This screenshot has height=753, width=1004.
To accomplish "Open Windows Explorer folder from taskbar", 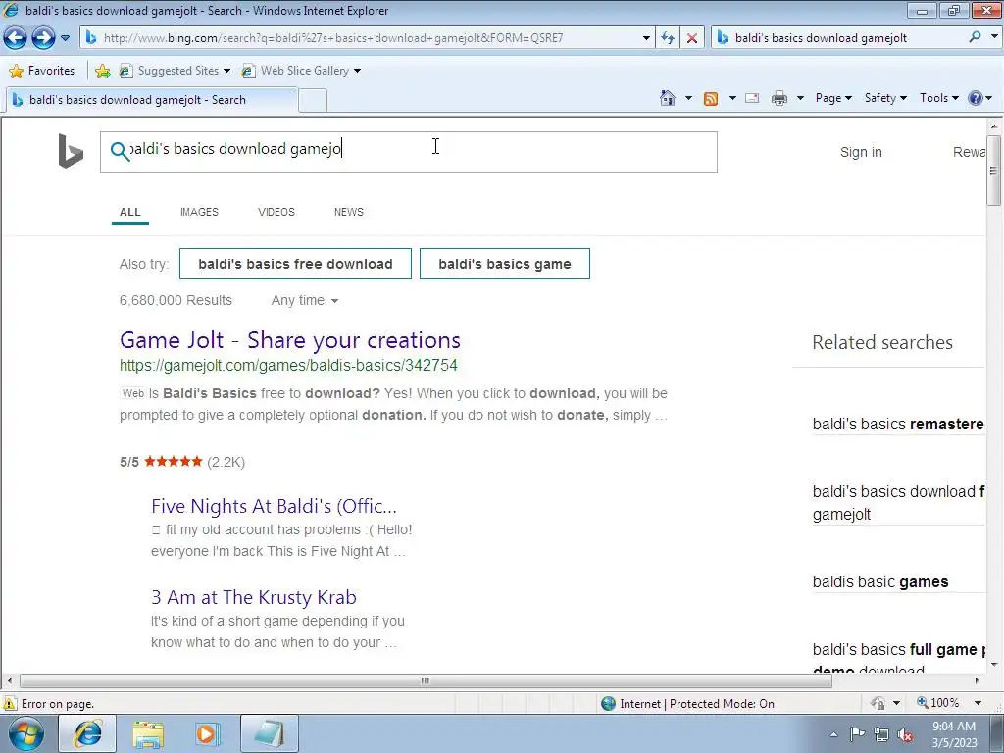I will (148, 733).
